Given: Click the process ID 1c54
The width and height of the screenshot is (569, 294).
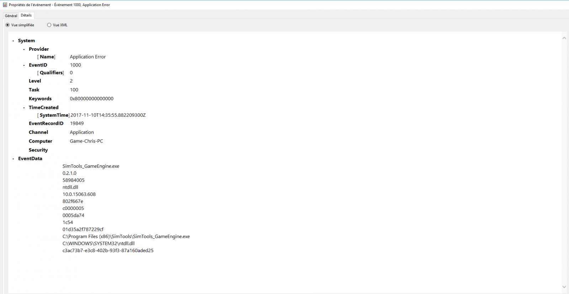Looking at the screenshot, I should [68, 222].
